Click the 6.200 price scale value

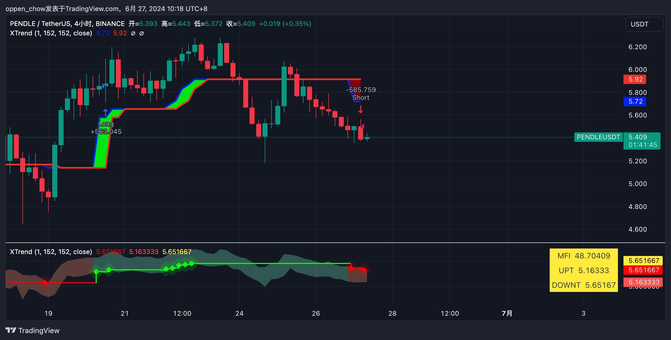(x=638, y=47)
